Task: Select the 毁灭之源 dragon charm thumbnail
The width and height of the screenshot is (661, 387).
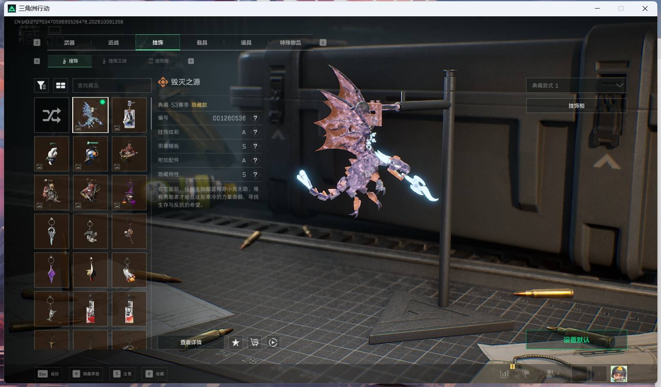Action: 90,115
